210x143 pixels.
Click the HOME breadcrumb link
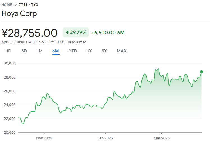coord(7,5)
